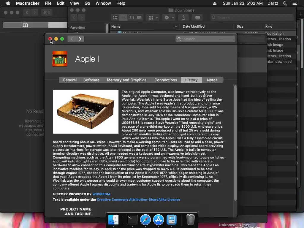Viewport: 304px width, 228px height.
Task: Switch Finder to list view
Action: 123,18
